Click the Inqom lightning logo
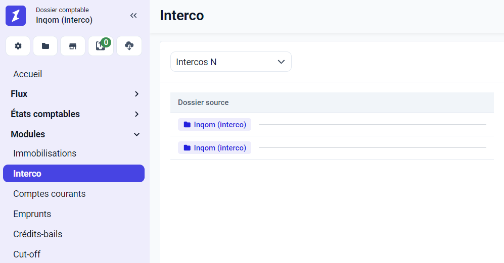Image resolution: width=504 pixels, height=263 pixels. [16, 16]
